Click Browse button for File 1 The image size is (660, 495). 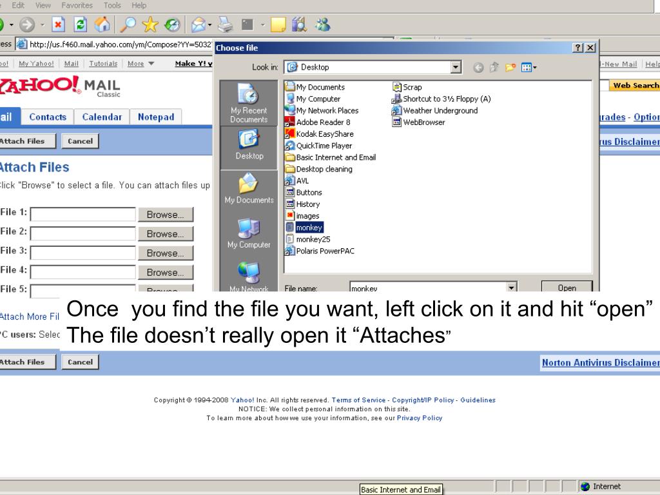tap(166, 215)
